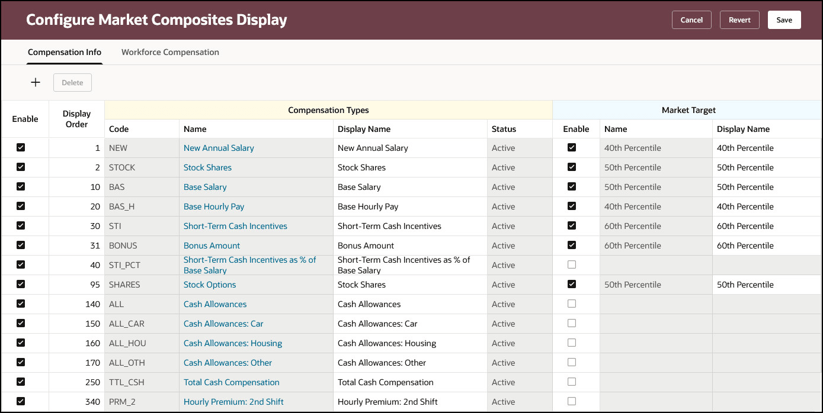Enable Market Target for Cash Allowances row
The width and height of the screenshot is (823, 413).
coord(572,304)
